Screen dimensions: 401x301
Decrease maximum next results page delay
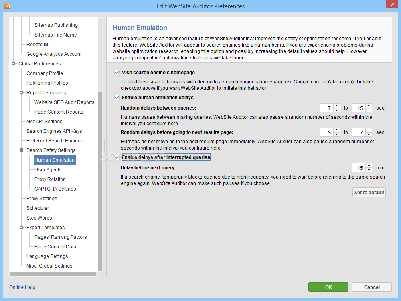[x=369, y=134]
